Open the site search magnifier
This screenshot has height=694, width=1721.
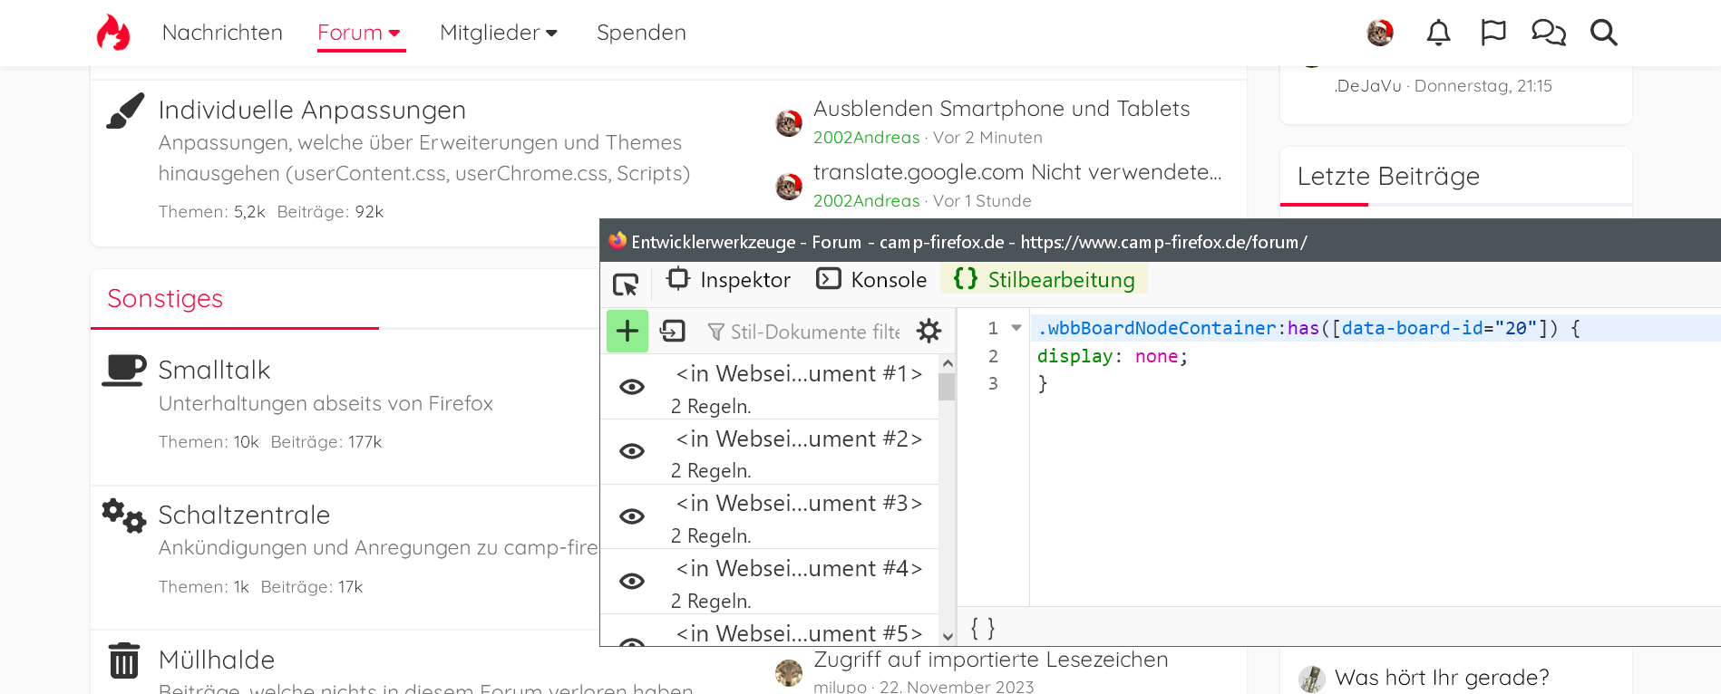(x=1603, y=33)
